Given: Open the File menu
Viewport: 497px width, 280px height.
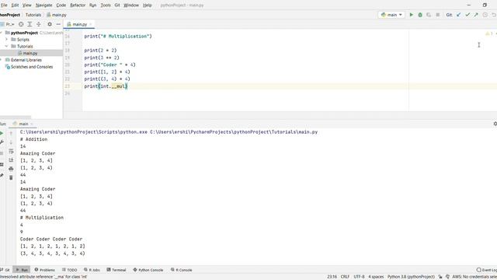Looking at the screenshot, I should (x=4, y=5).
